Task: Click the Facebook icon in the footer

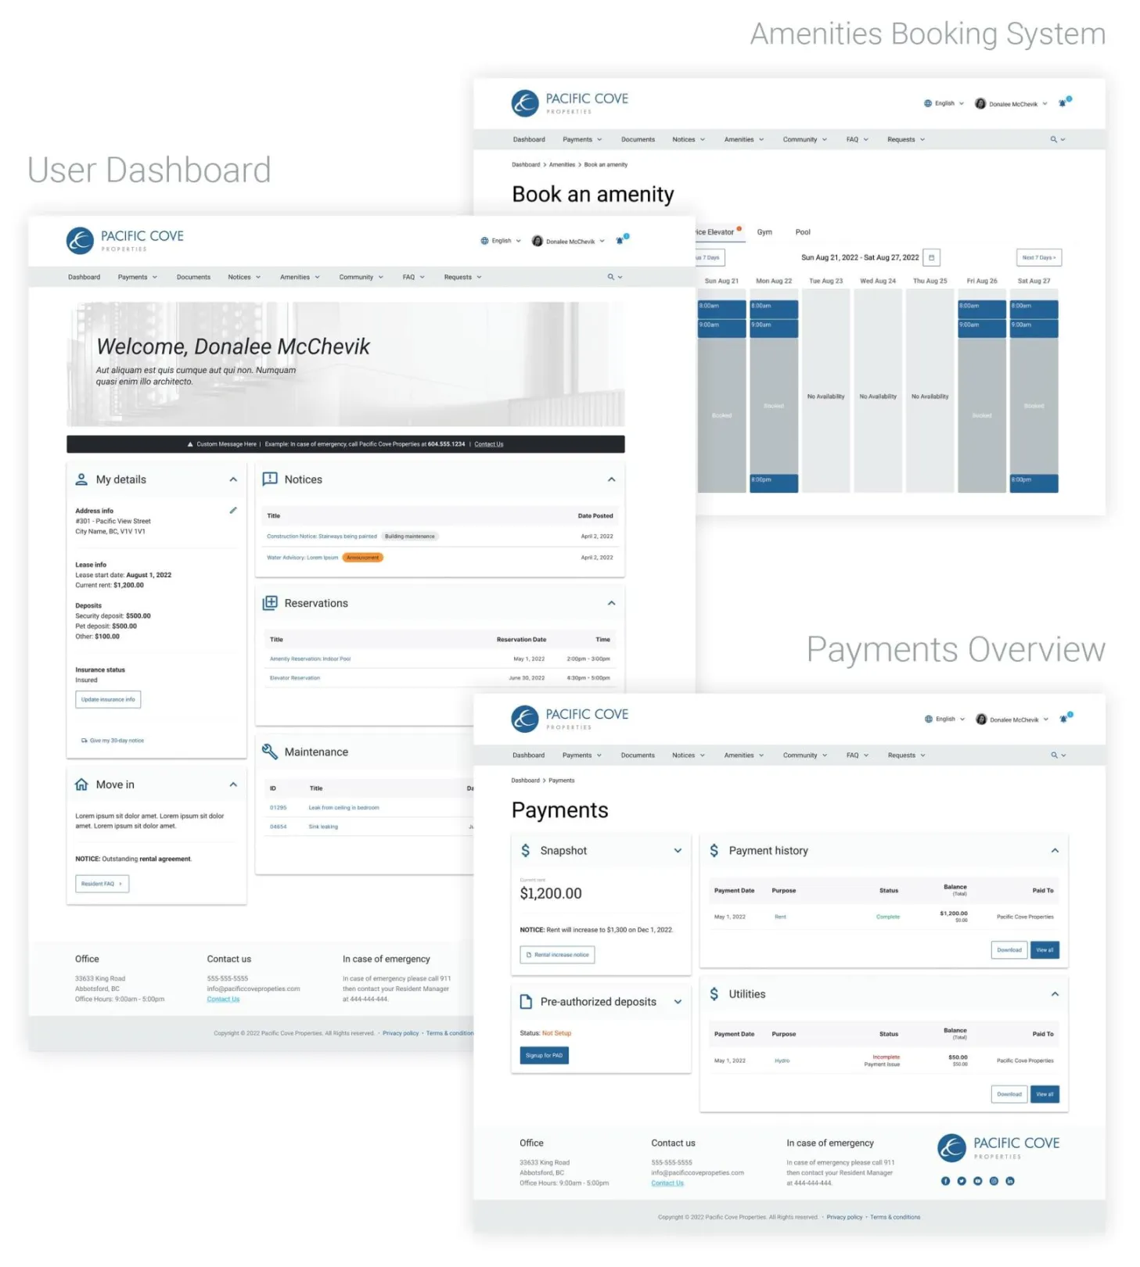Action: [x=945, y=1181]
